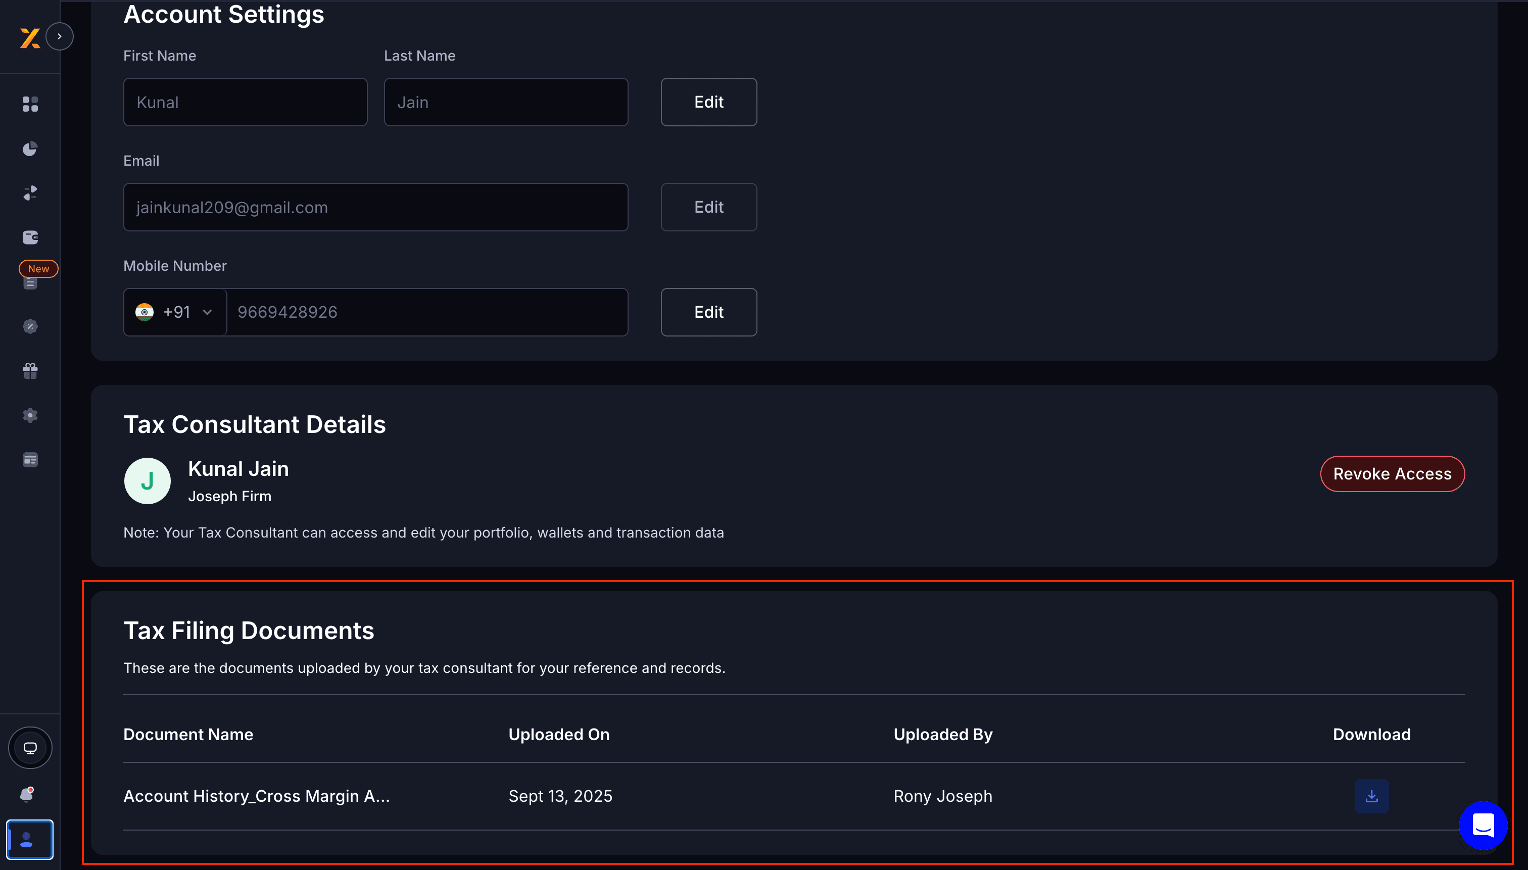The image size is (1528, 870).
Task: Open the settings gear icon
Action: pyautogui.click(x=30, y=415)
